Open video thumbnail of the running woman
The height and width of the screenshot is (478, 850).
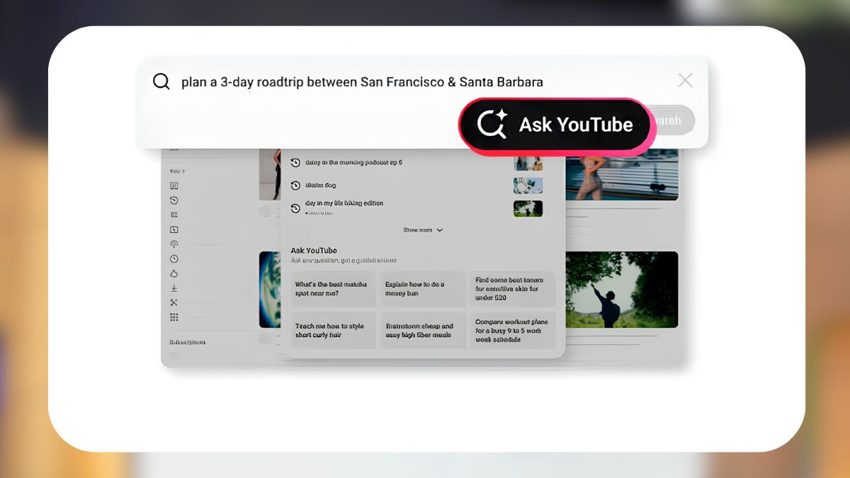[x=622, y=174]
